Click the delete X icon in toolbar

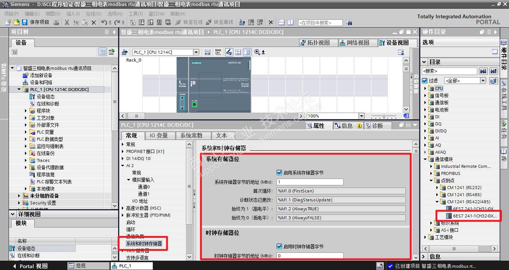click(x=94, y=22)
